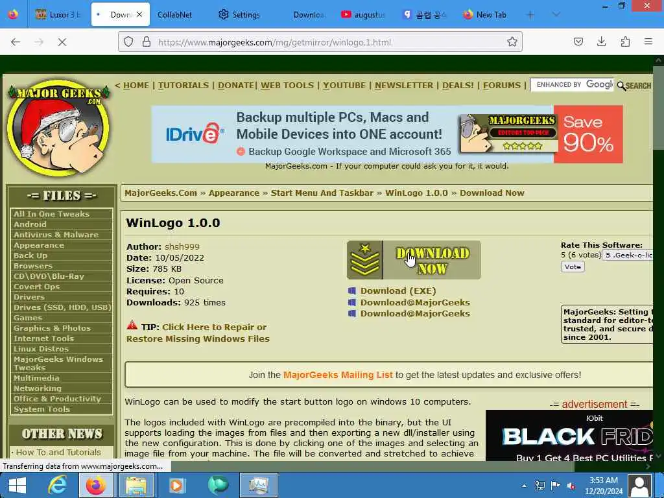
Task: Open the extensions puzzle icon
Action: (x=625, y=41)
